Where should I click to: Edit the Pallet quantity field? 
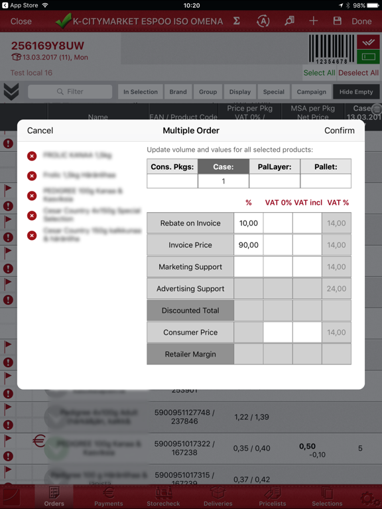click(326, 181)
